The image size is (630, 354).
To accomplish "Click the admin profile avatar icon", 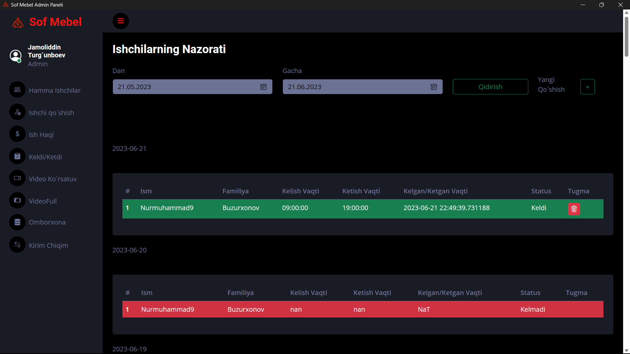I will 16,56.
